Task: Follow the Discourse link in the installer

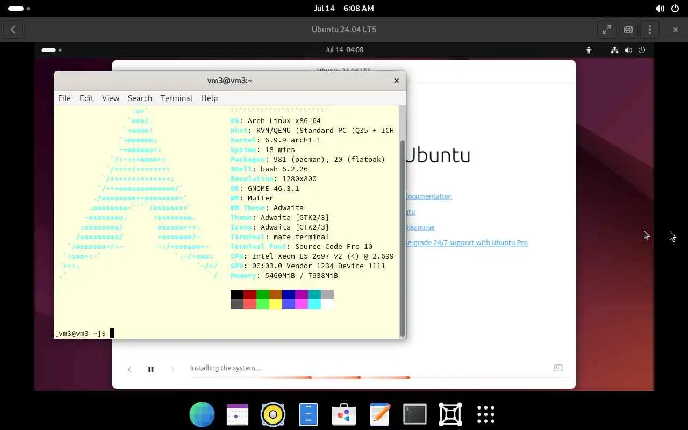Action: coord(420,227)
